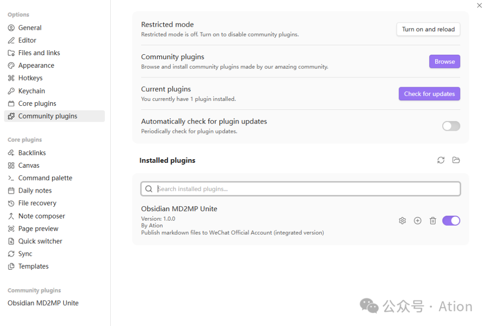This screenshot has height=326, width=488.
Task: Disable the Obsidian MD2MP Unite plugin toggle
Action: pos(451,221)
